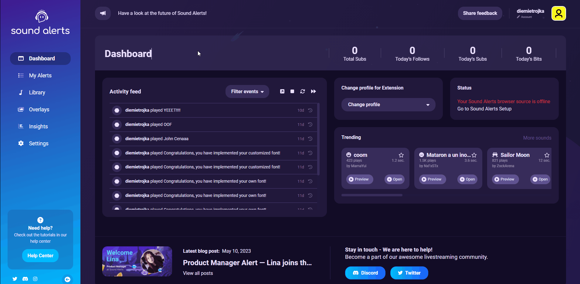This screenshot has height=284, width=580.
Task: Click the trending sounds horizontal scrollbar
Action: [x=372, y=195]
